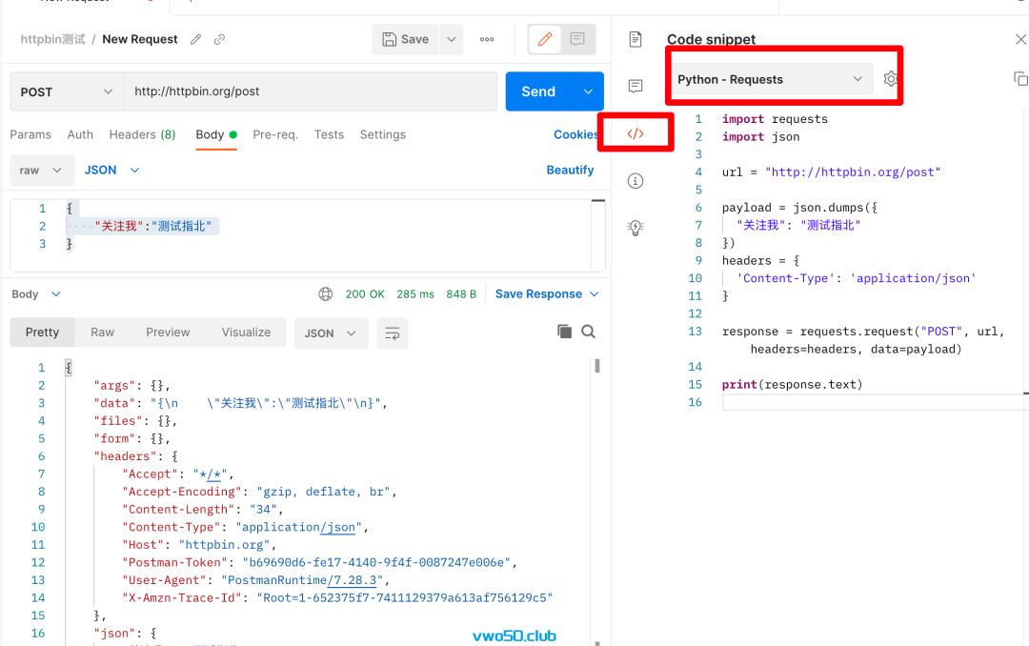Screen dimensions: 1029x646
Task: Open the three-dots more actions menu
Action: tap(487, 39)
